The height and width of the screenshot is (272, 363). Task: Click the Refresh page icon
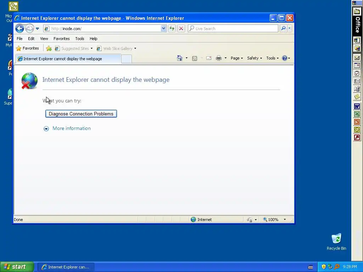click(x=172, y=28)
